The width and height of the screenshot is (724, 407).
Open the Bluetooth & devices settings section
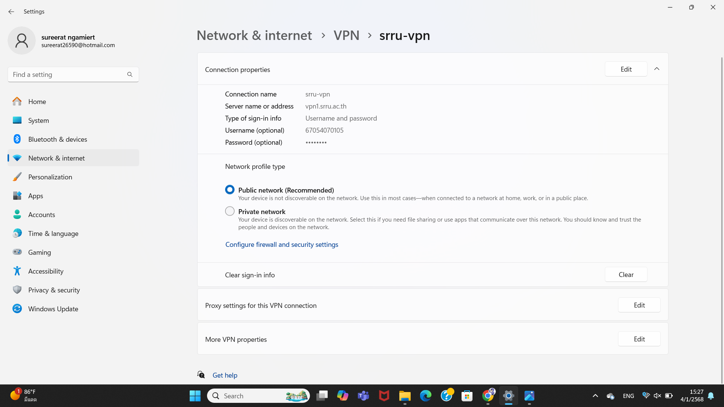click(57, 139)
